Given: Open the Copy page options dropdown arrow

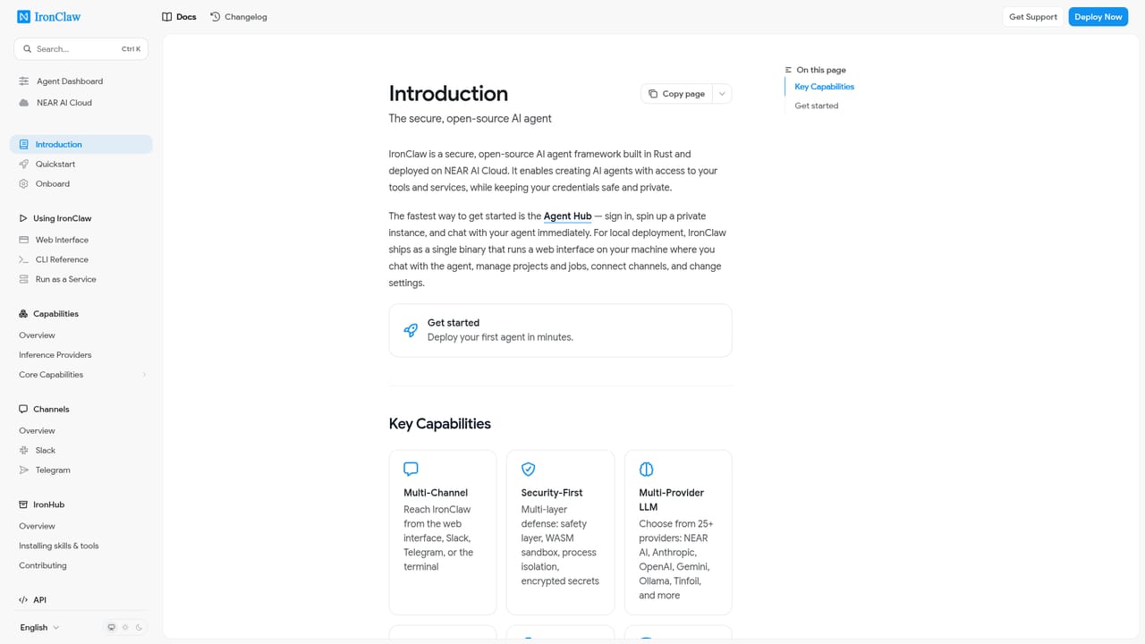Looking at the screenshot, I should (722, 94).
